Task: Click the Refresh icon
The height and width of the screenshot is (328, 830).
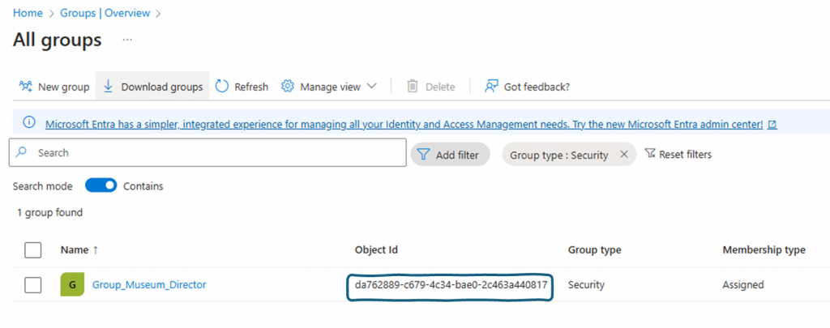Action: click(222, 87)
